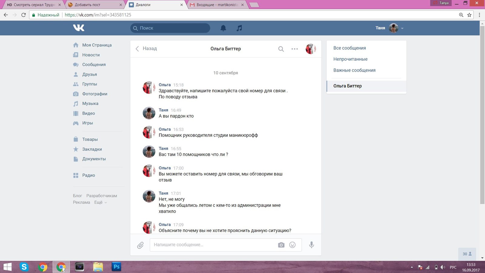Switch to Смотреть сериал browser tab

[33, 5]
